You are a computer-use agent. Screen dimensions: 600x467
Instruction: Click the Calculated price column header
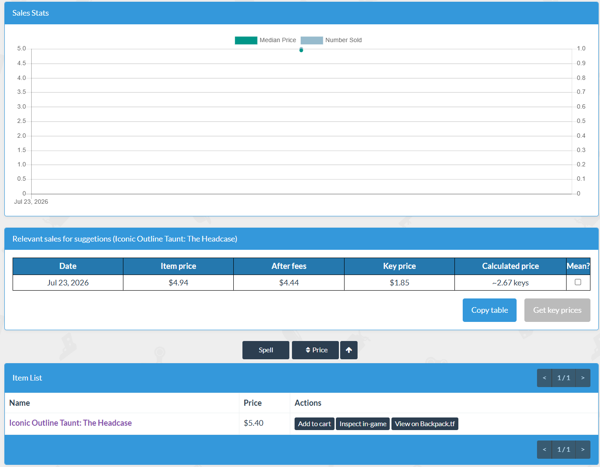pyautogui.click(x=510, y=266)
